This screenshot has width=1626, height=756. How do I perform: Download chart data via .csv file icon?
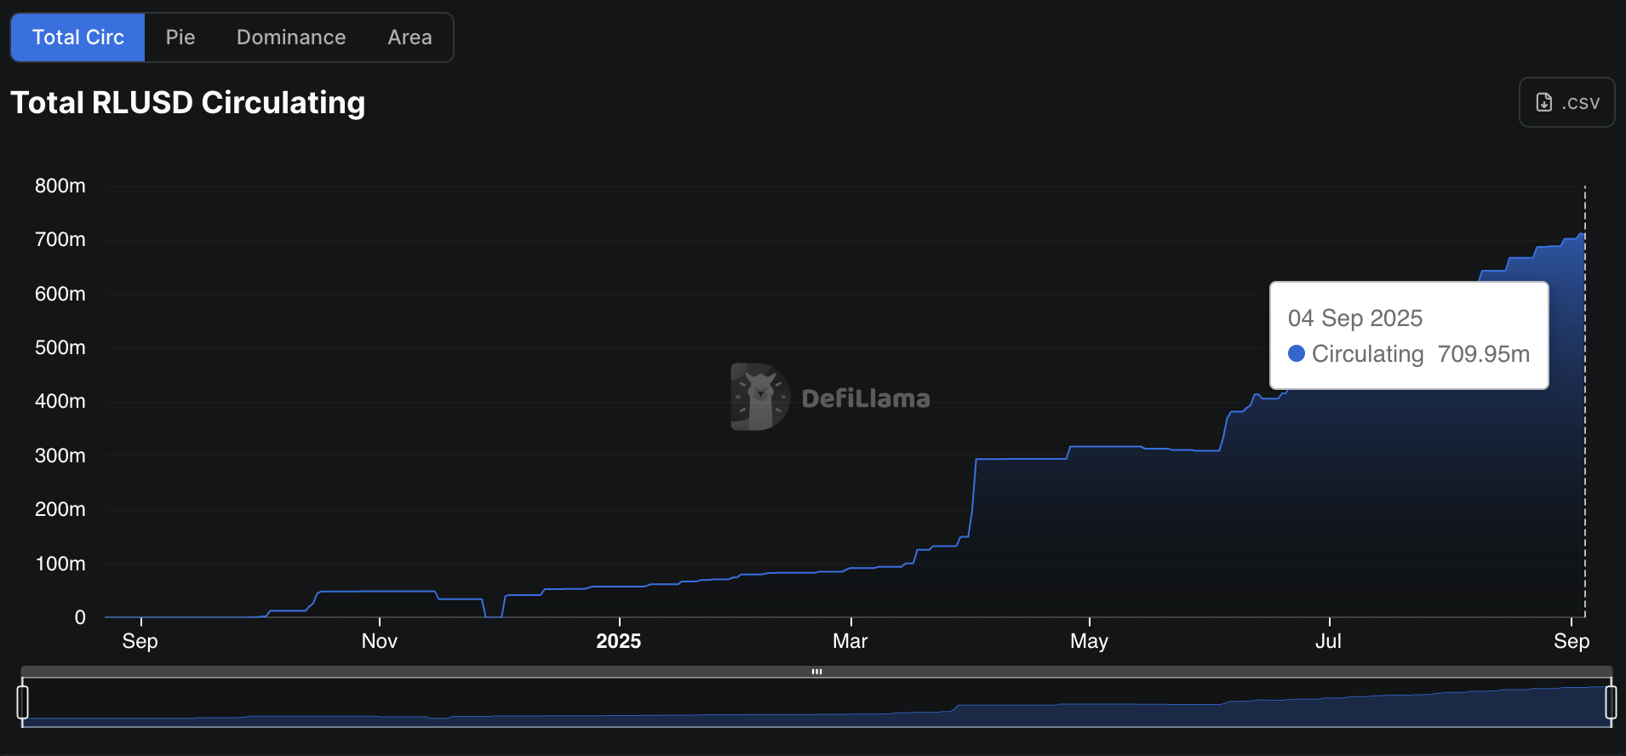[x=1543, y=103]
